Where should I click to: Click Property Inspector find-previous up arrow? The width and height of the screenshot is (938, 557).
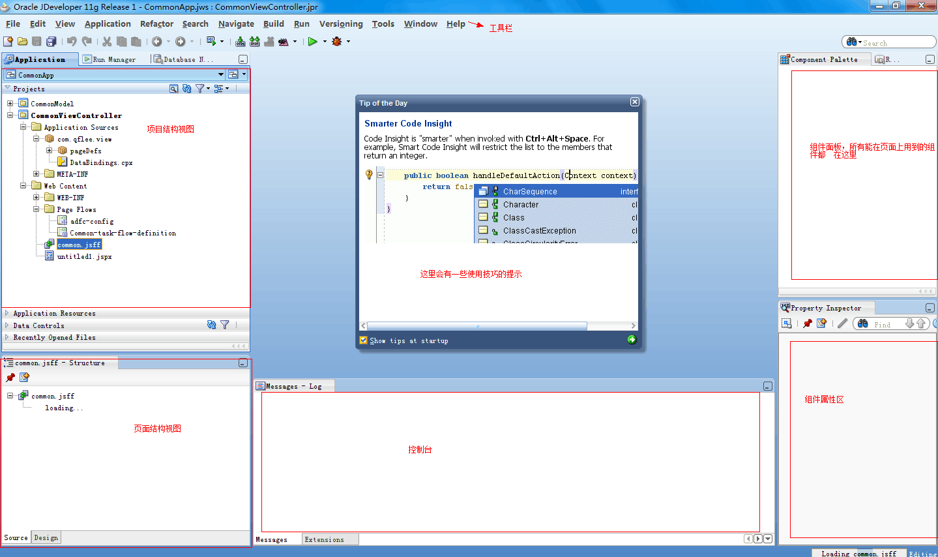(x=921, y=324)
